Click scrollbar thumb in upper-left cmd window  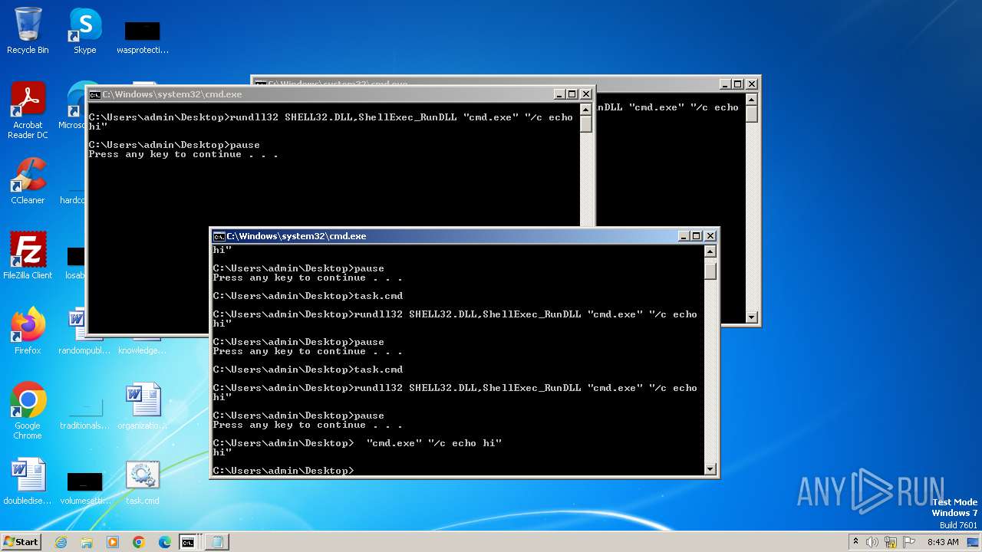click(586, 123)
